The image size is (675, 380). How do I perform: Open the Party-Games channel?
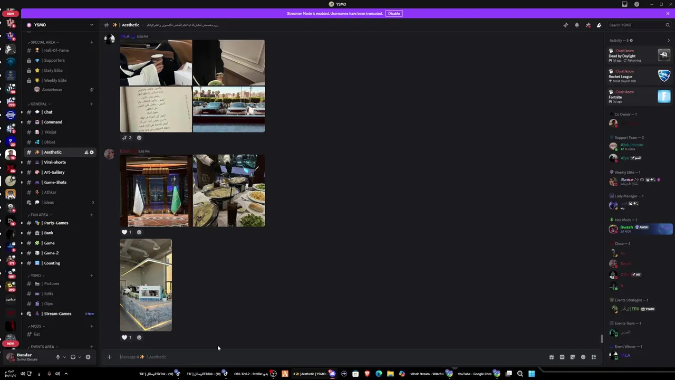[60, 223]
